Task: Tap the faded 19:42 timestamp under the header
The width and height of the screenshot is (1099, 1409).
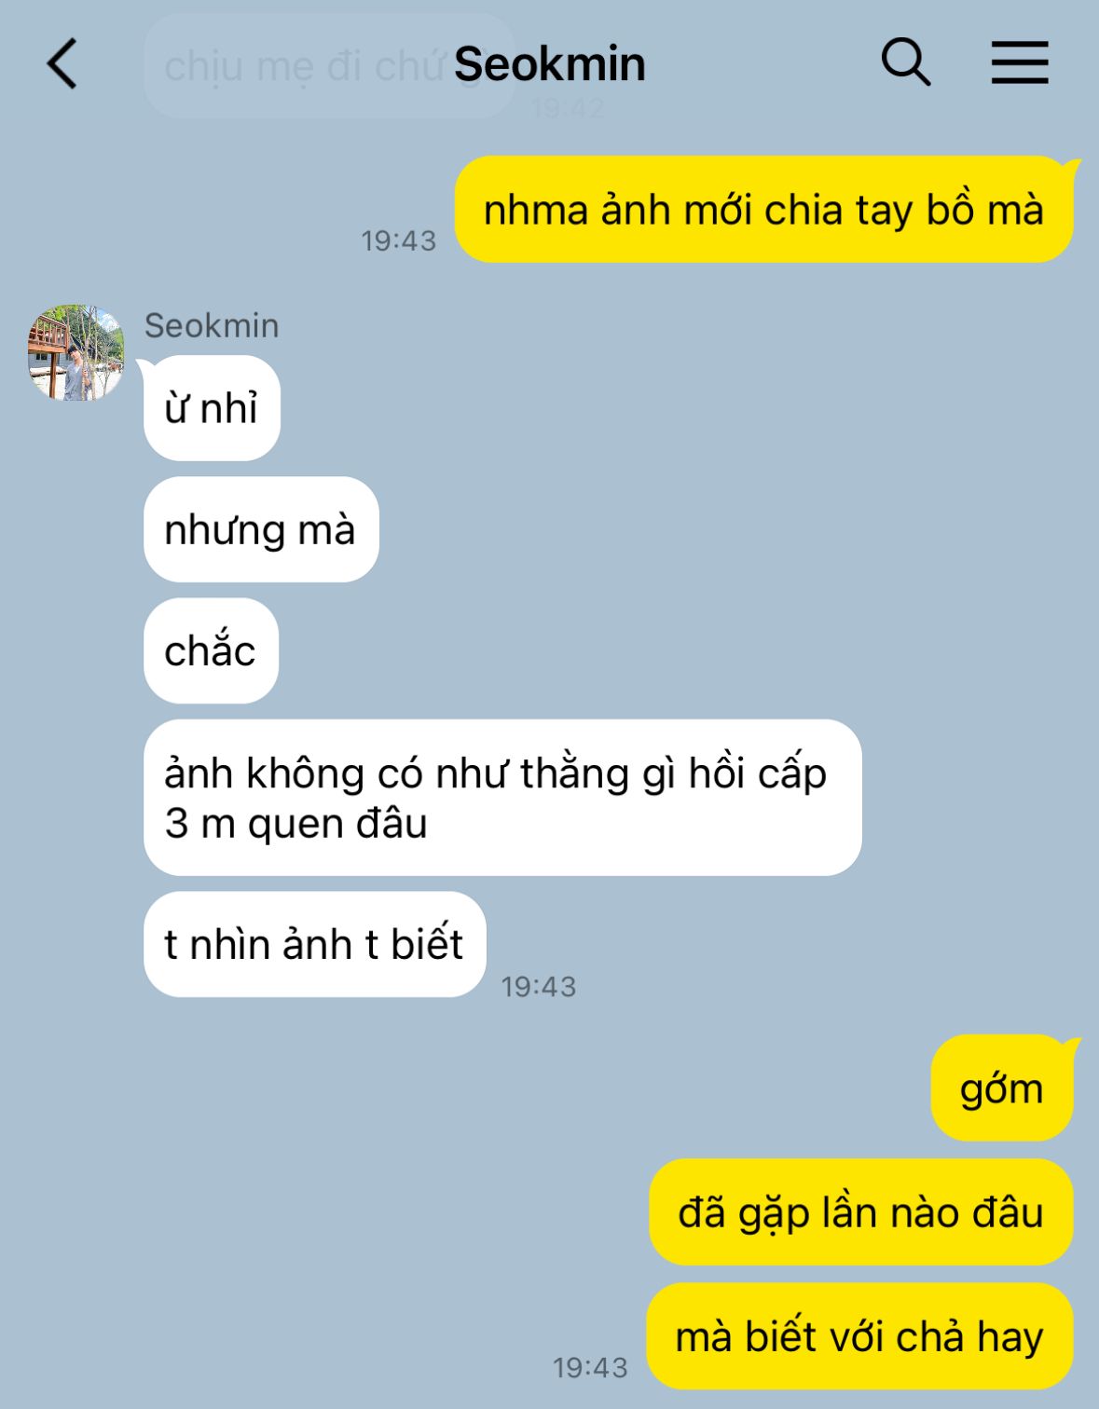Action: tap(568, 108)
